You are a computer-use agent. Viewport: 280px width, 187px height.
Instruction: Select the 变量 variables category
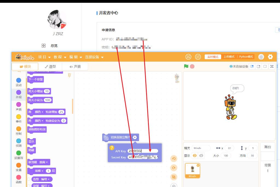19,167
